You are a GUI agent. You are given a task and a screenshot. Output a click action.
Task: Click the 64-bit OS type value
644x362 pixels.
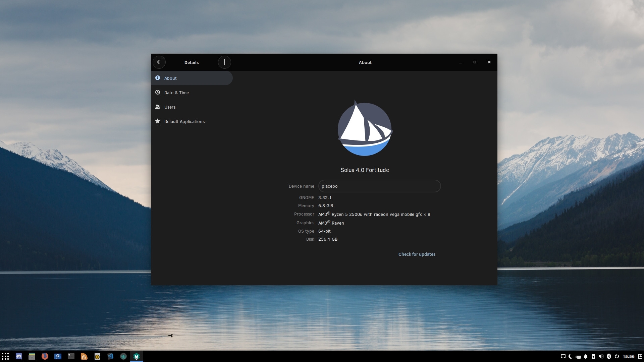click(x=324, y=231)
